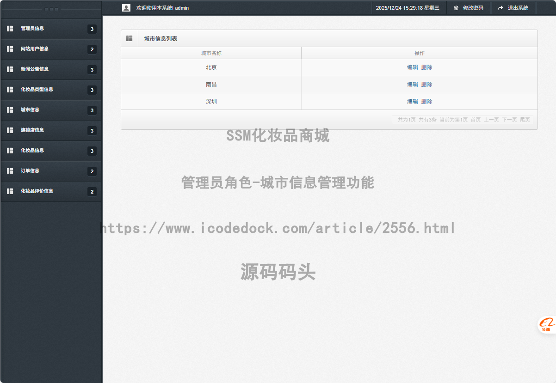Jump to 尾页 in pagination

525,120
